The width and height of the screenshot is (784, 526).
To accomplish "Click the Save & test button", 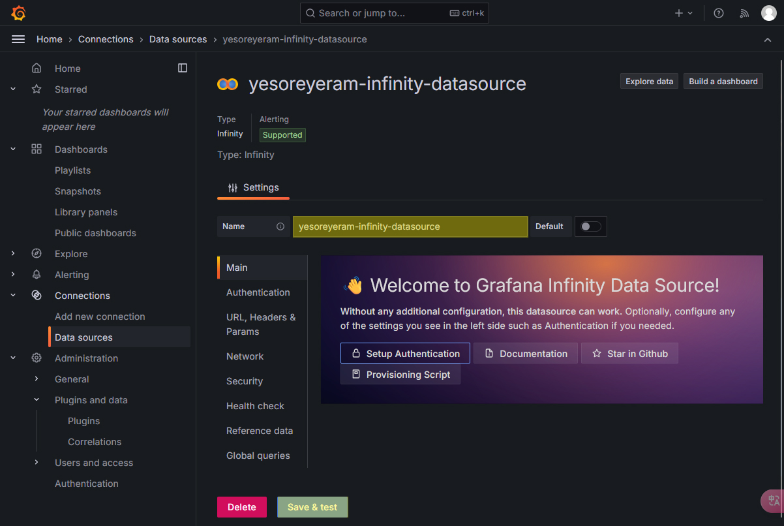I will pos(312,507).
